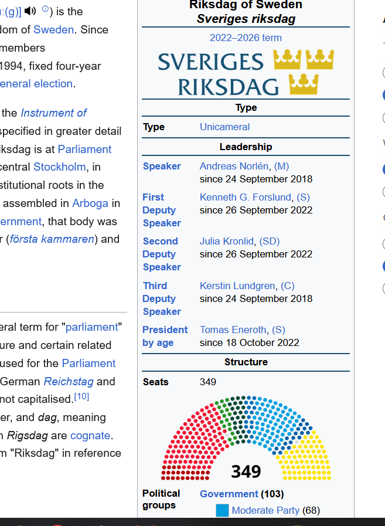Open Kerstin Lundgren's article

(x=237, y=286)
